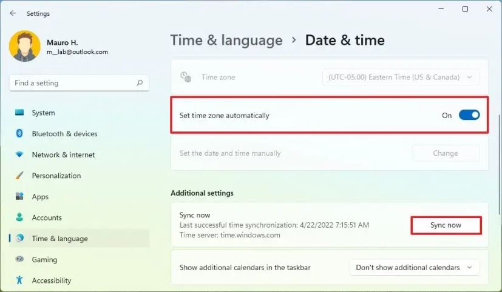Click the magnifier search icon
The height and width of the screenshot is (292, 502).
(x=140, y=83)
